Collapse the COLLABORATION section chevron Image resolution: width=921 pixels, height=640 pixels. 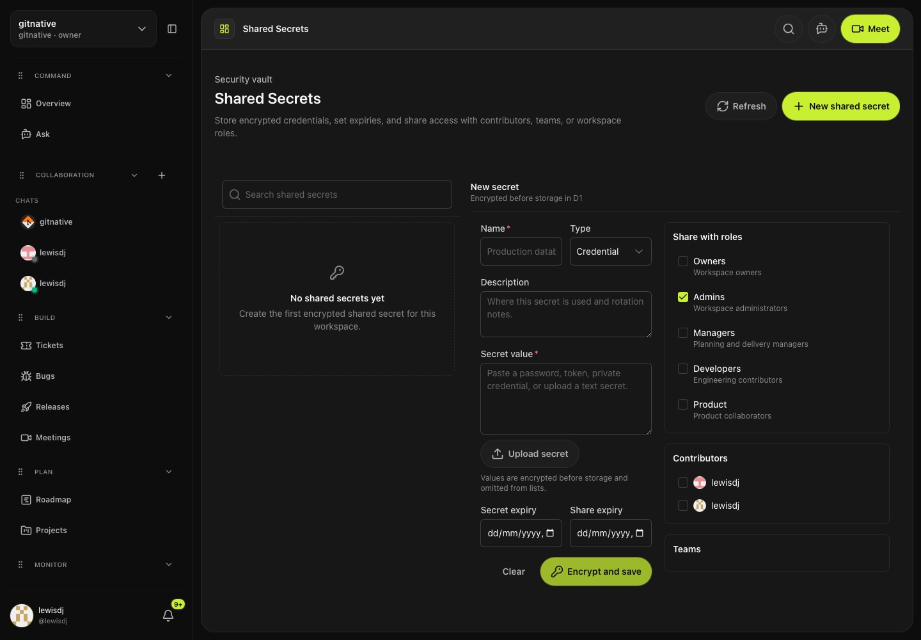click(134, 175)
